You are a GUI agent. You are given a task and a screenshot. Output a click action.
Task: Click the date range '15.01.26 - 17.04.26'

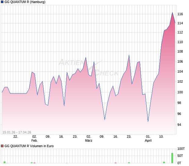(17, 132)
